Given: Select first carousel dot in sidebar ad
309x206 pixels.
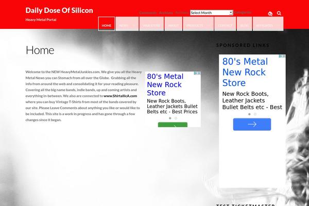Looking at the screenshot, I should pyautogui.click(x=249, y=114).
